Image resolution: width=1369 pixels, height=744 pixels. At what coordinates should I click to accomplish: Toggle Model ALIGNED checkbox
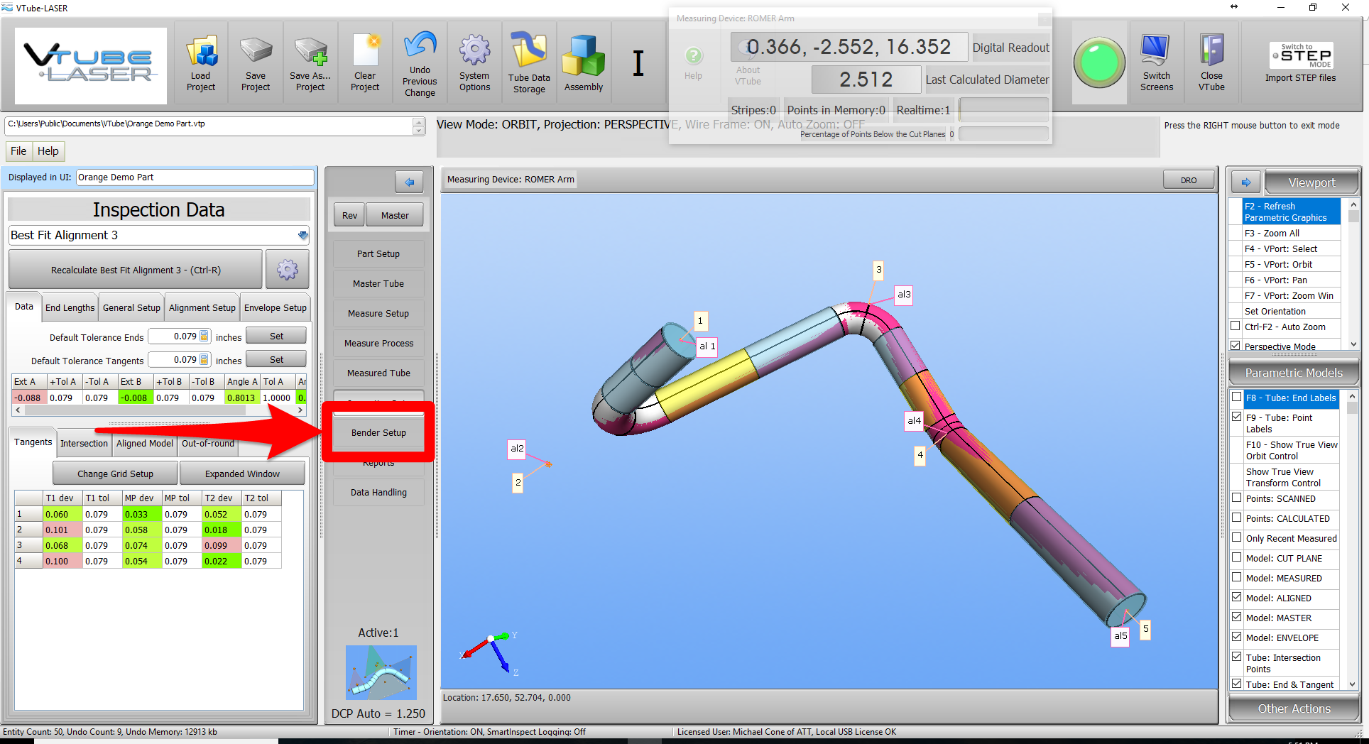coord(1236,597)
